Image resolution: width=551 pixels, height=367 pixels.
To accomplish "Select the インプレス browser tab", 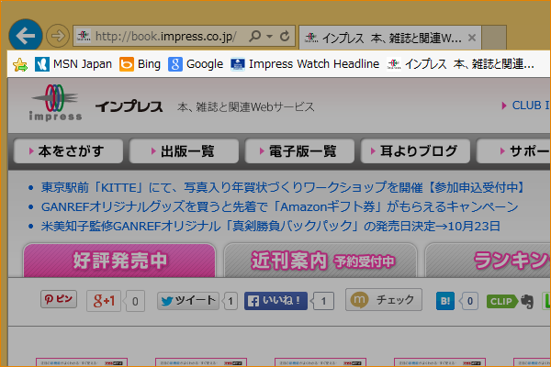I will [x=390, y=38].
